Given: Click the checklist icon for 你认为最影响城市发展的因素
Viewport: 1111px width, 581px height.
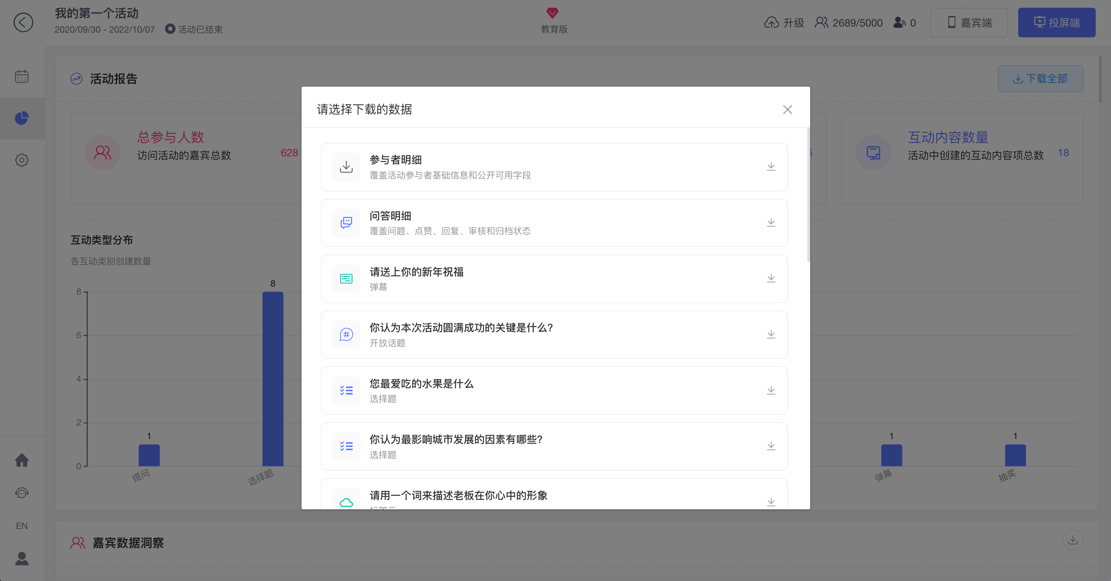Looking at the screenshot, I should [346, 446].
